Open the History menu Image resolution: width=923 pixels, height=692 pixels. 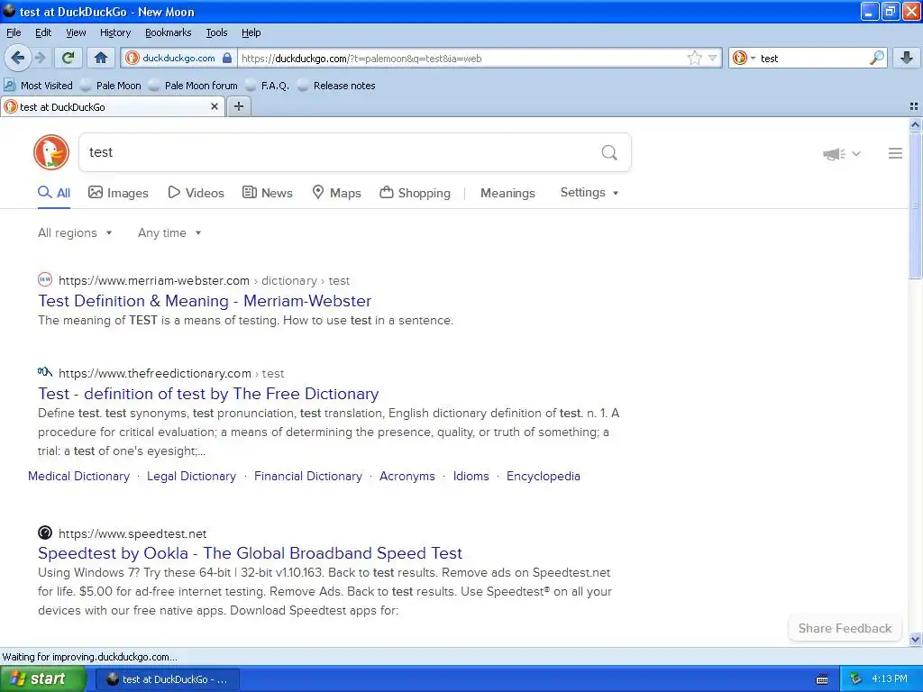pyautogui.click(x=114, y=32)
